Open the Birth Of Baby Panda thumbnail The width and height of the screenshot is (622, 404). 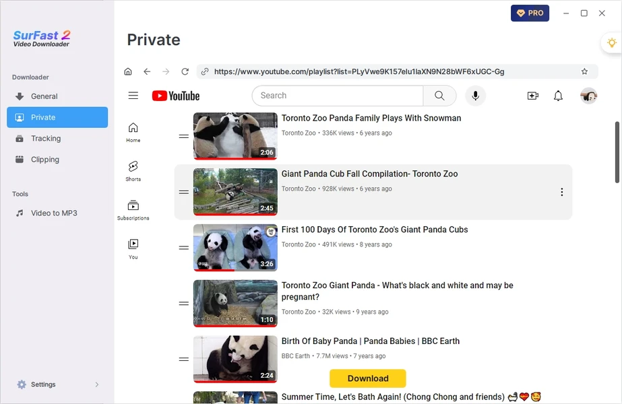pyautogui.click(x=235, y=359)
